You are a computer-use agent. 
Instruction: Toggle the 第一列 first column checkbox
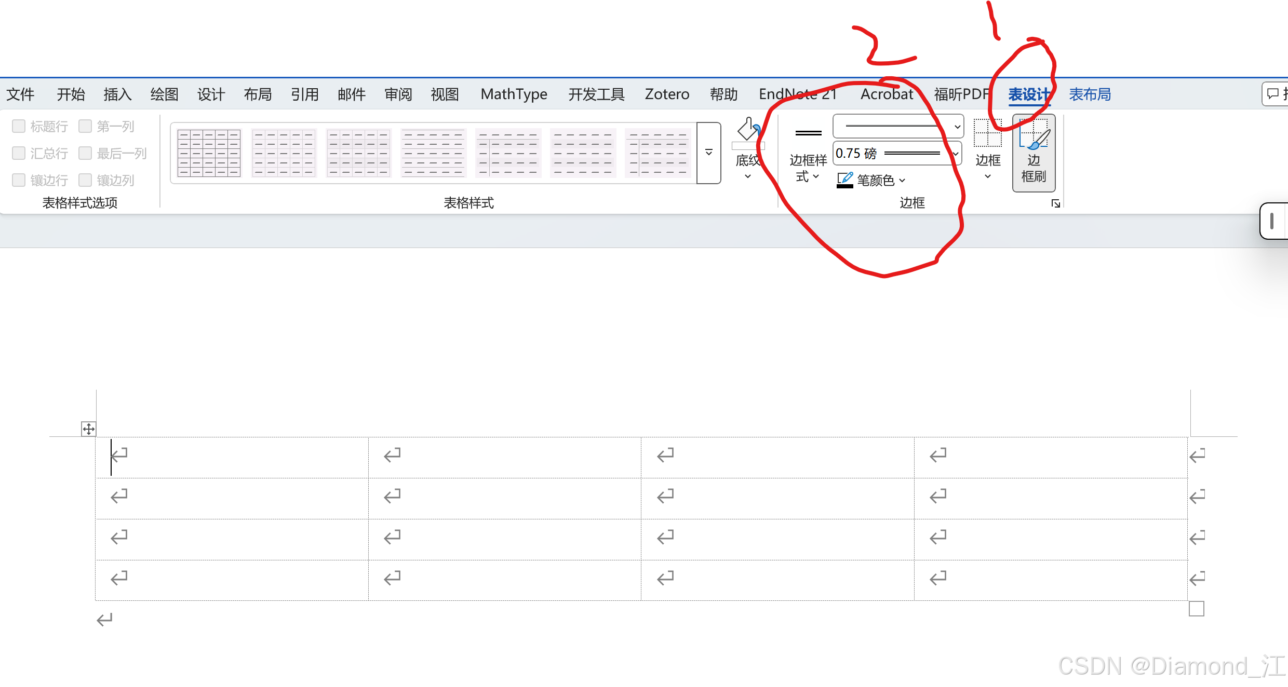(85, 126)
